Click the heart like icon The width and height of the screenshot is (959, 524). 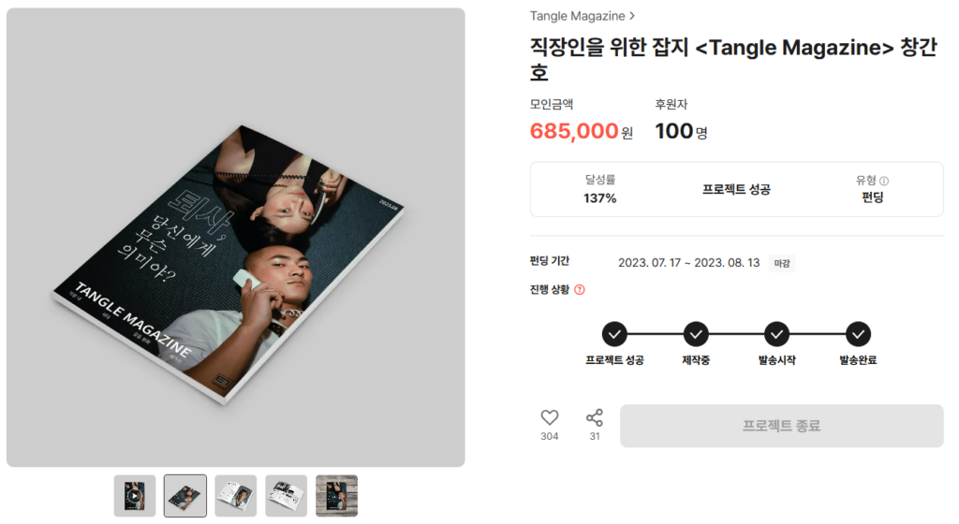point(550,417)
